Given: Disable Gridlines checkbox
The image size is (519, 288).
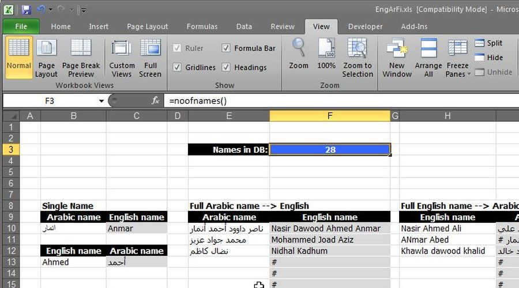Looking at the screenshot, I should 178,67.
